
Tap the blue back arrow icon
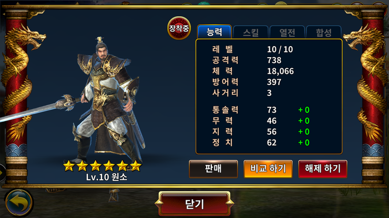point(18,203)
